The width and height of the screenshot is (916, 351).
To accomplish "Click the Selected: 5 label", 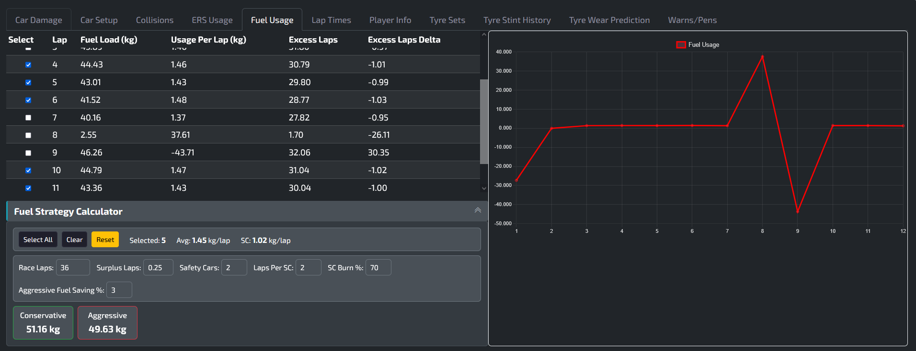I will 148,241.
